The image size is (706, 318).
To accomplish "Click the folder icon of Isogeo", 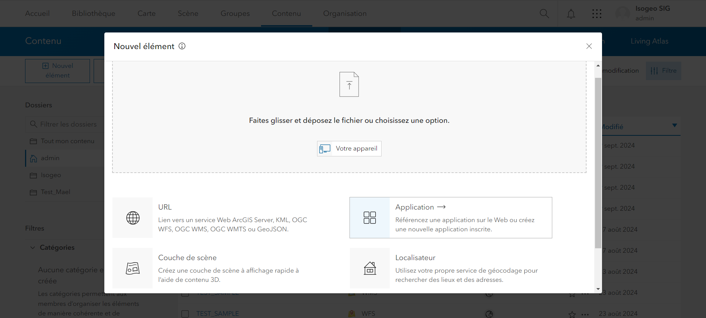I will click(33, 175).
